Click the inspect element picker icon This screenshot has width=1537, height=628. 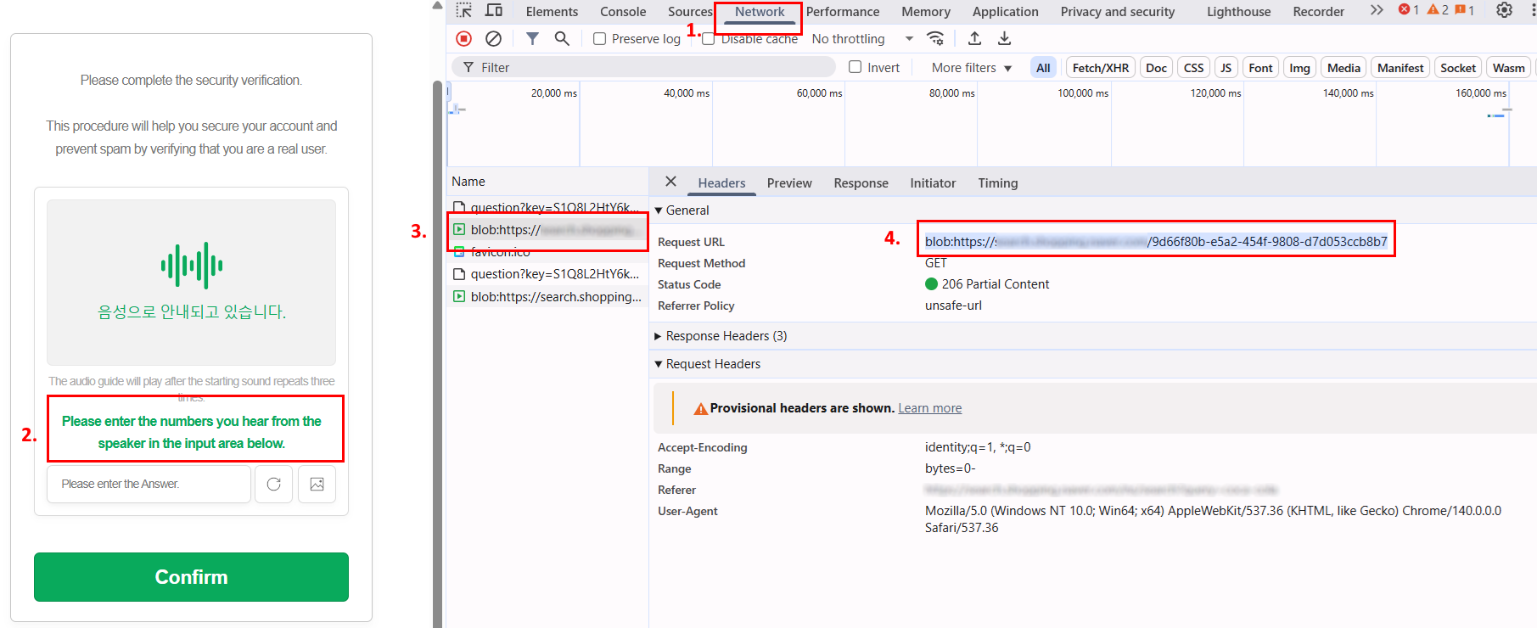click(x=463, y=11)
